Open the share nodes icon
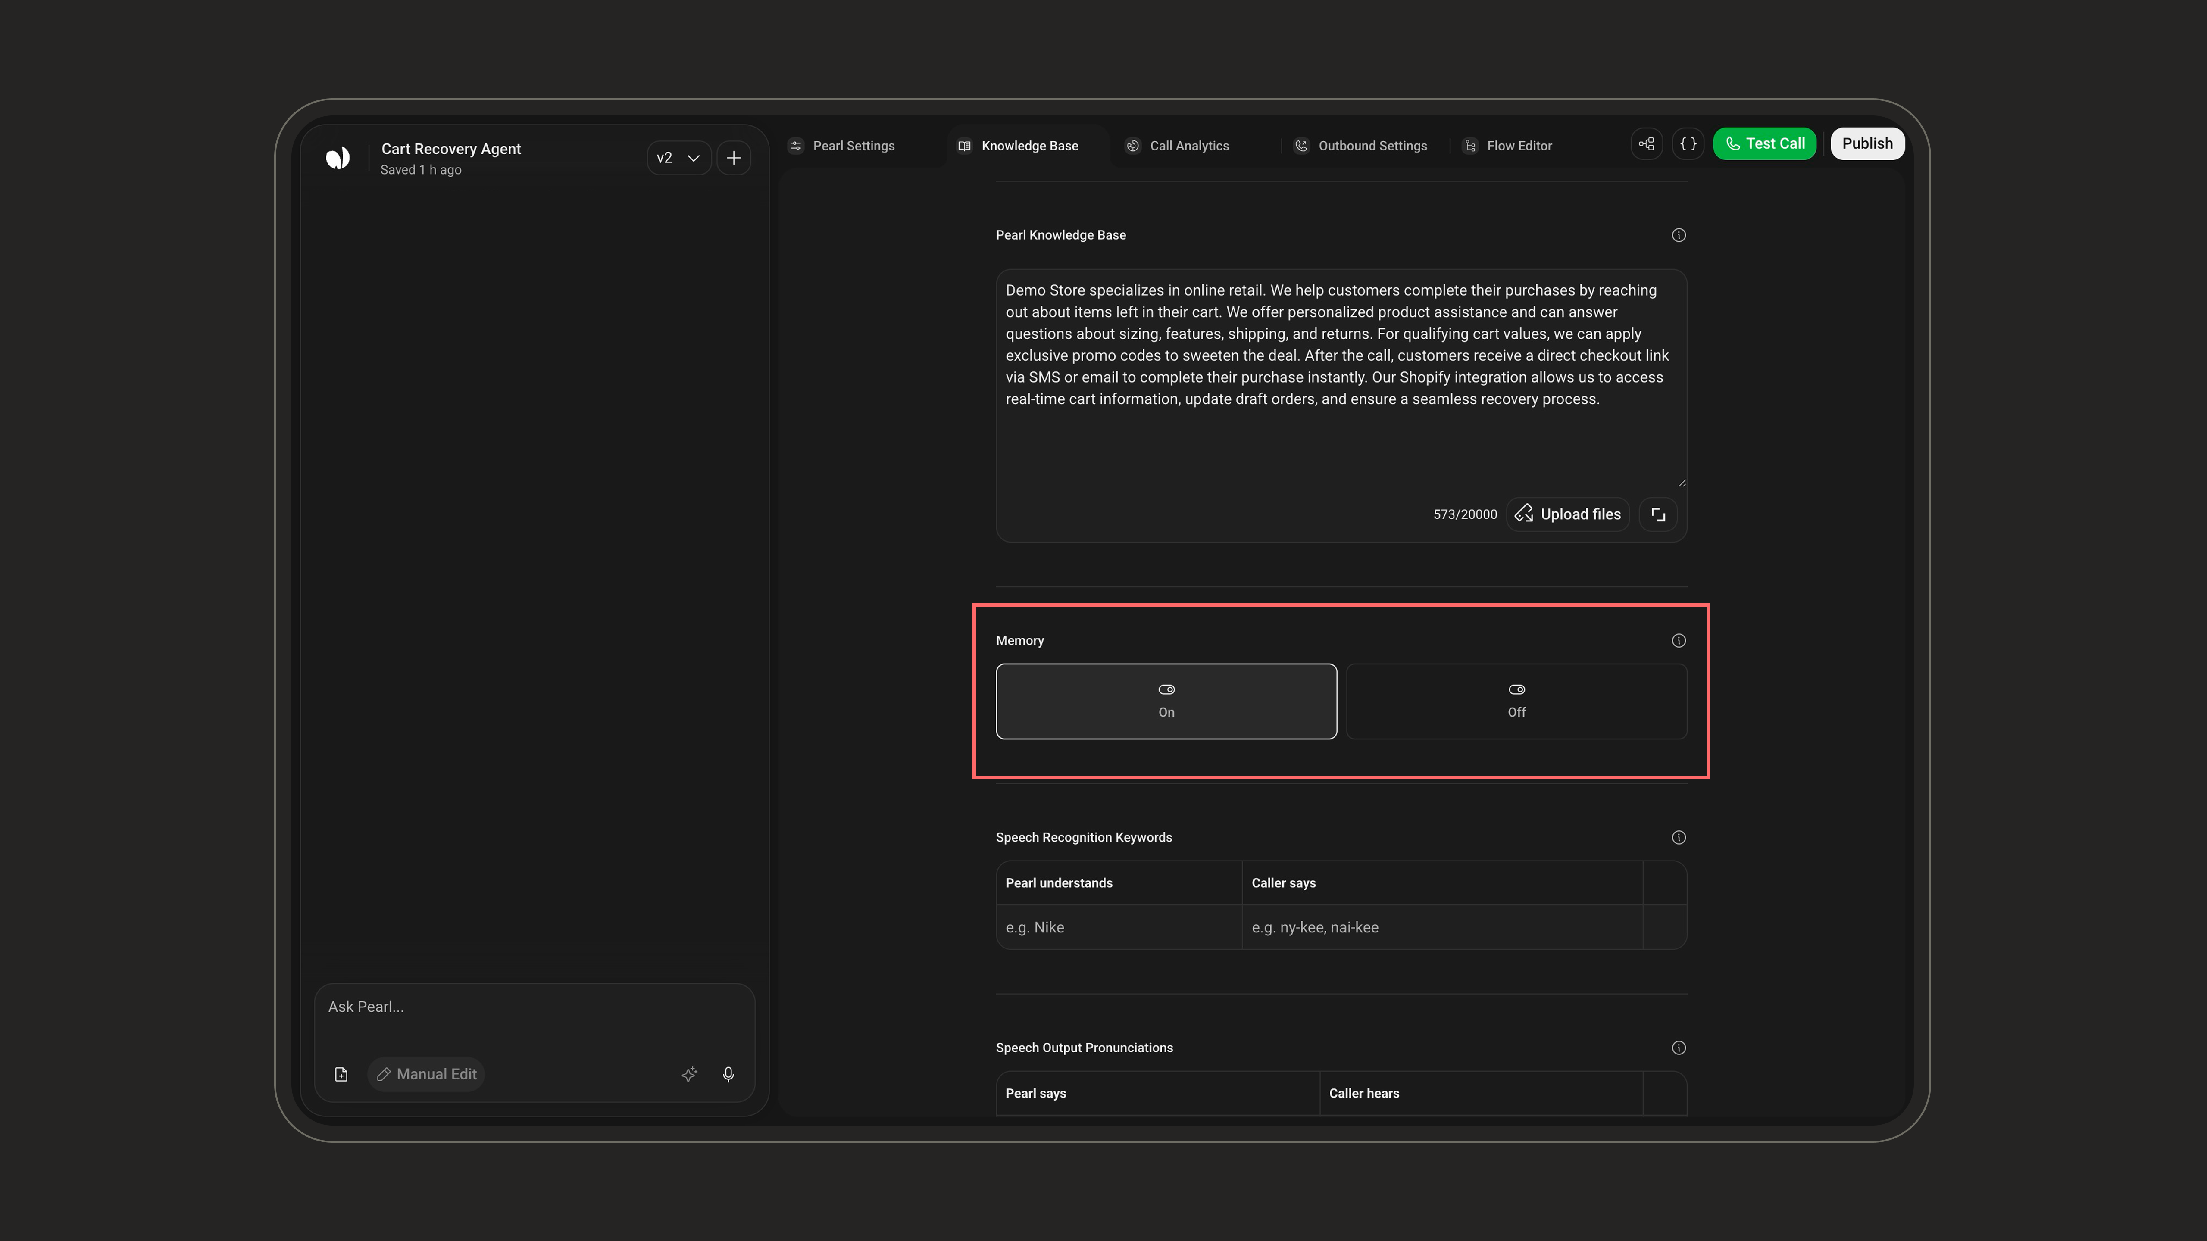Screen dimensions: 2207x1241 click(x=1647, y=144)
